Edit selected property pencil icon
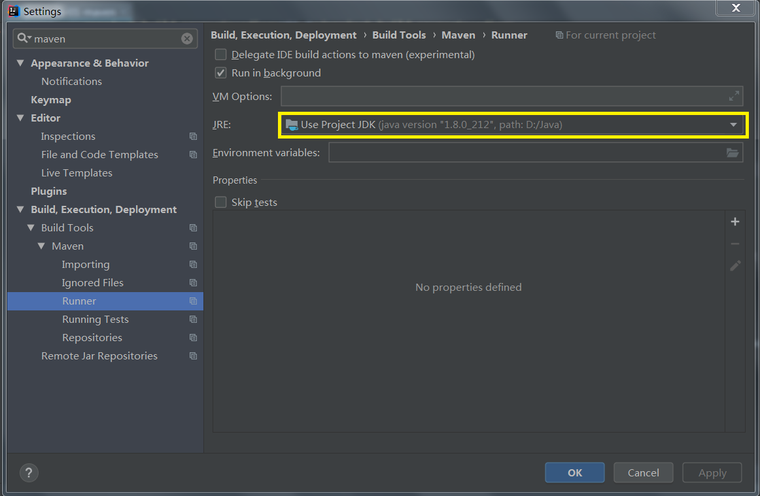Image resolution: width=760 pixels, height=496 pixels. pos(734,265)
